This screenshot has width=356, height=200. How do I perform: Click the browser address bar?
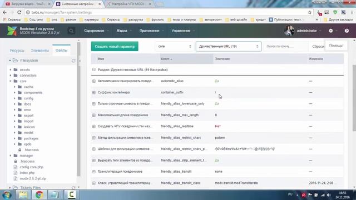[x=166, y=12]
